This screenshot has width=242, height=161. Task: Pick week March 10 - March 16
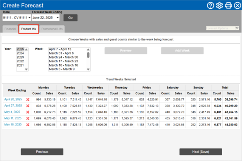(64, 65)
